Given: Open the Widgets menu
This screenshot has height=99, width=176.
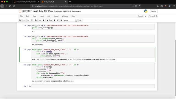Looking at the screenshot, I should (x=65, y=16).
